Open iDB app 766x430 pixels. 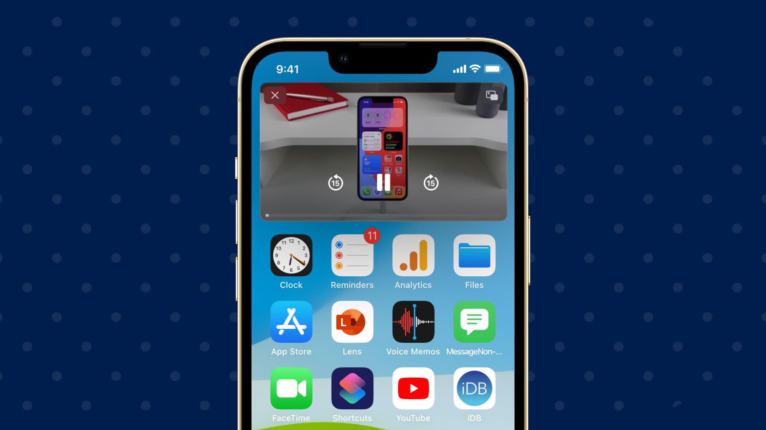474,388
